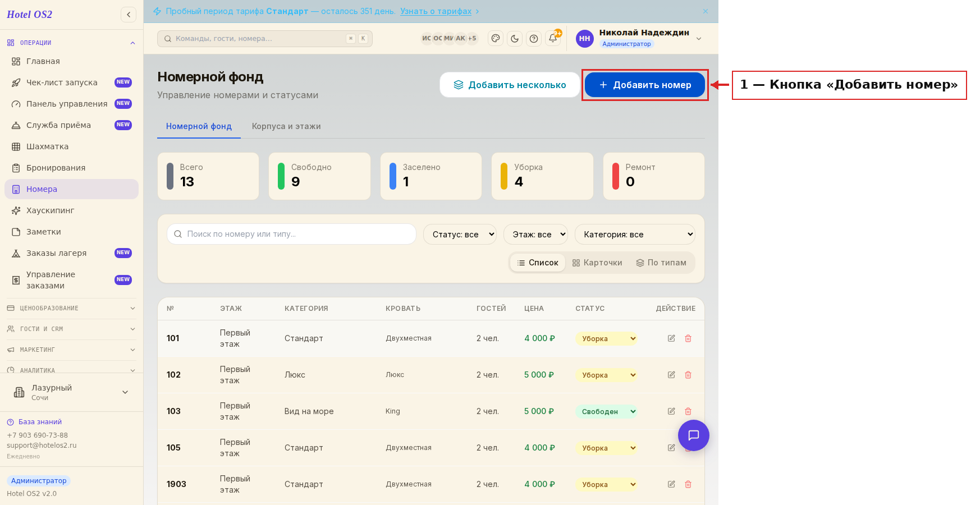The width and height of the screenshot is (980, 505).
Task: Switch to Корпуса и этажи tab
Action: pyautogui.click(x=286, y=126)
